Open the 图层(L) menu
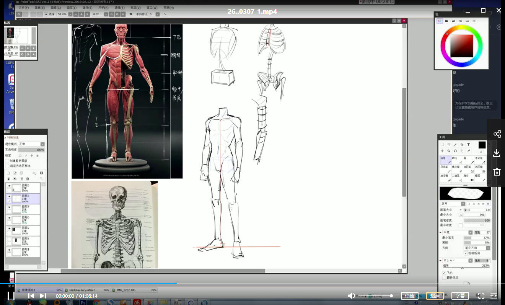The image size is (505, 305). point(71,8)
